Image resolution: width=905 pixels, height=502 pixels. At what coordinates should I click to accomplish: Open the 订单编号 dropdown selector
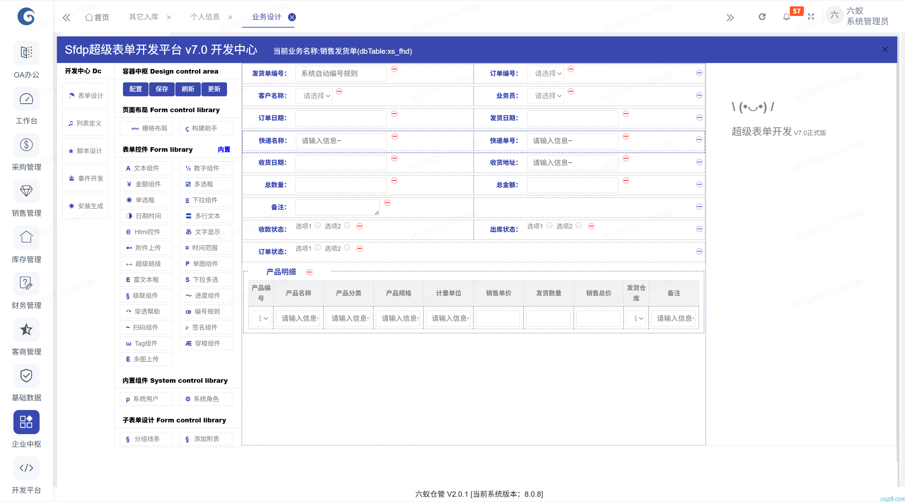(x=545, y=73)
